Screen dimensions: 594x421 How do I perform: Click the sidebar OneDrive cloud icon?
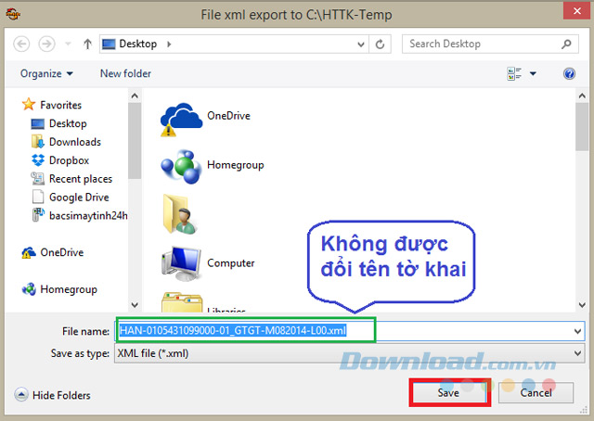click(x=29, y=252)
